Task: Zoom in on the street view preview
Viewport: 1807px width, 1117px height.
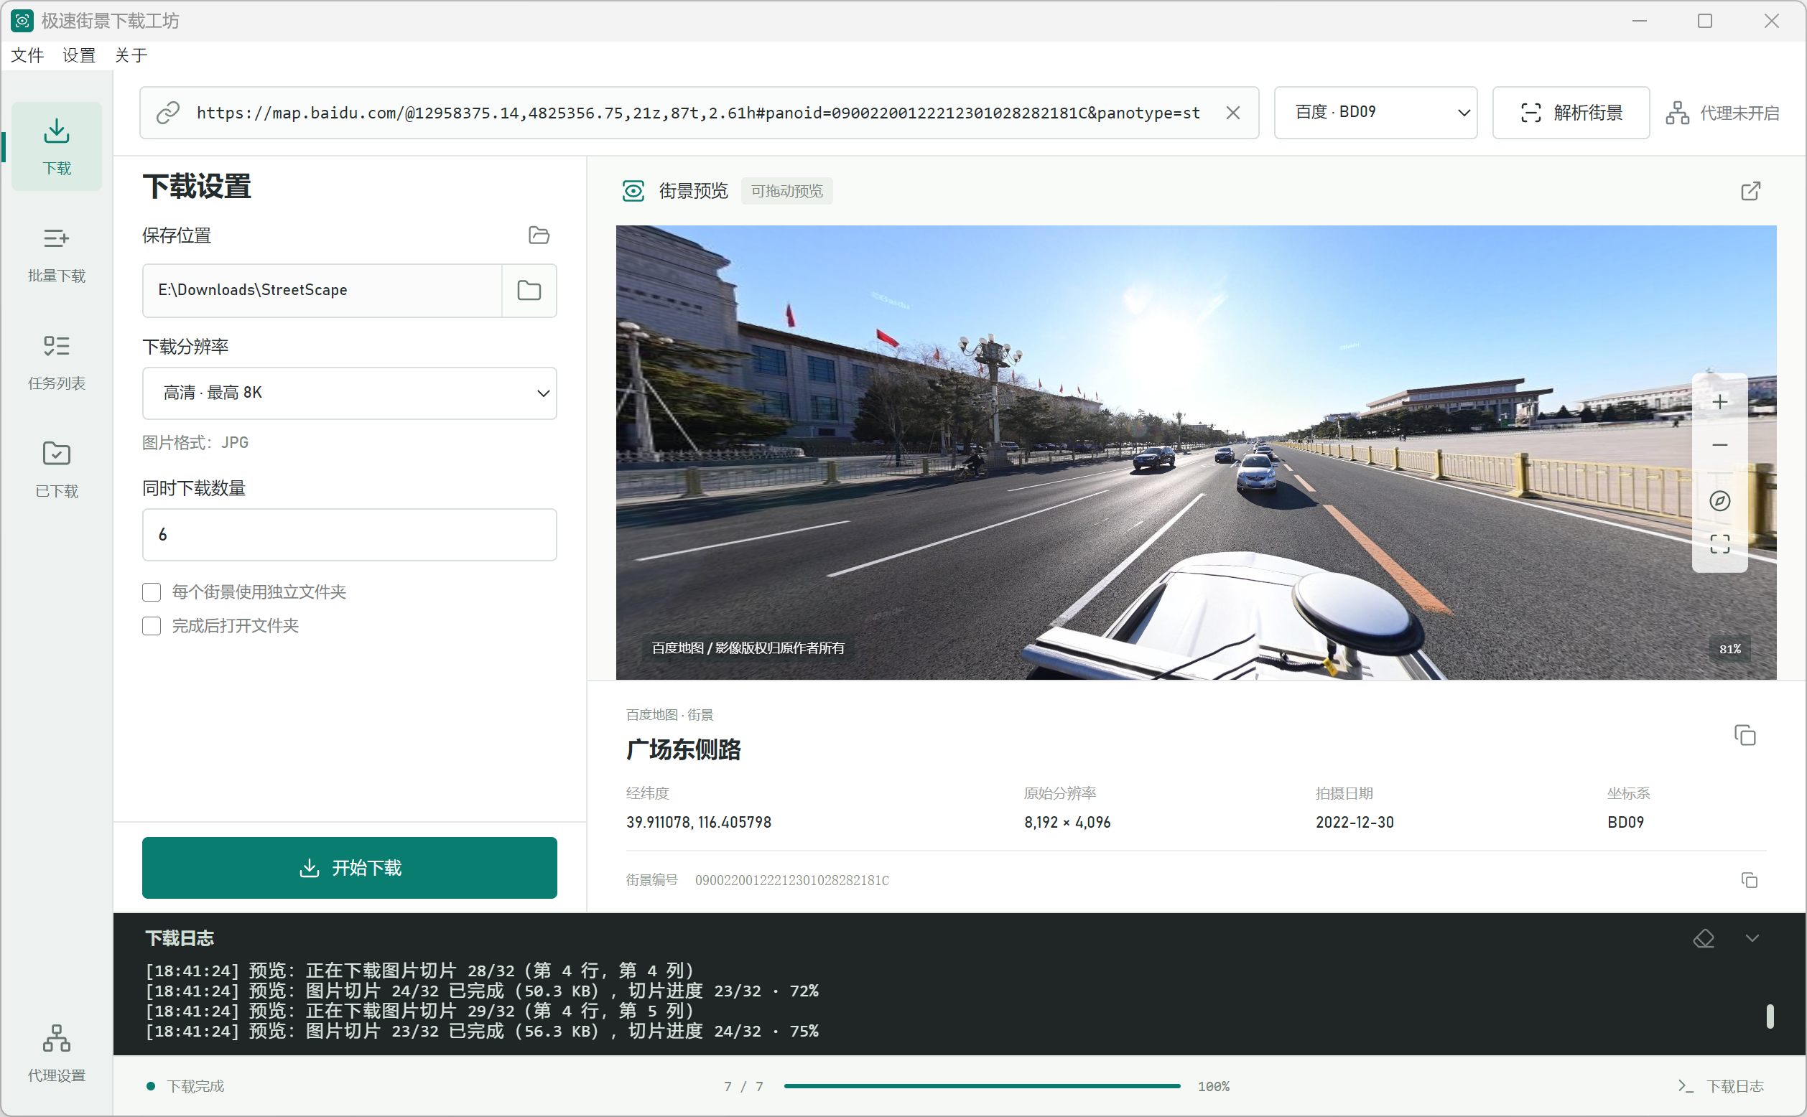Action: pyautogui.click(x=1720, y=402)
